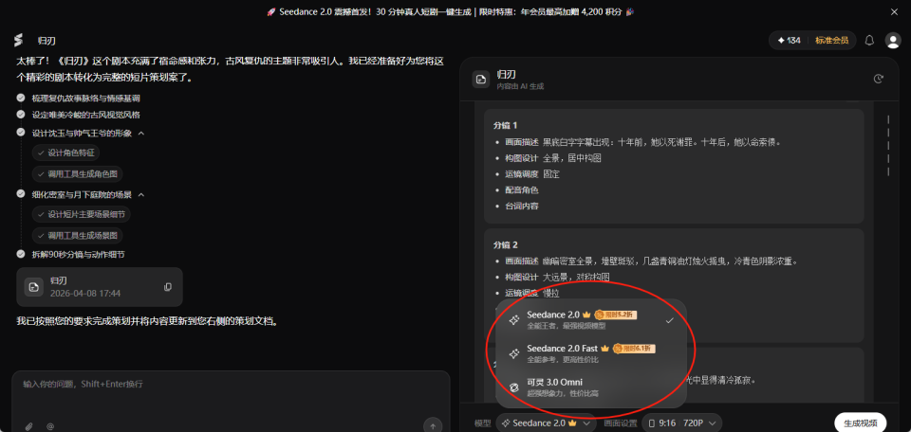Click the 内容由 AI 生成 subtitle
The height and width of the screenshot is (432, 911).
click(x=520, y=86)
